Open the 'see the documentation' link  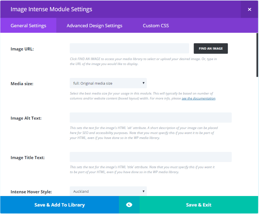[x=198, y=98]
